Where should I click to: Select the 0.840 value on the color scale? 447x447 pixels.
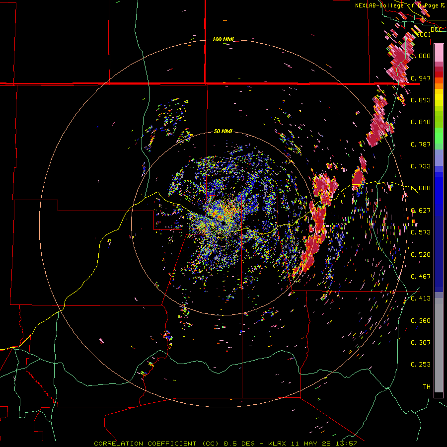(x=421, y=122)
